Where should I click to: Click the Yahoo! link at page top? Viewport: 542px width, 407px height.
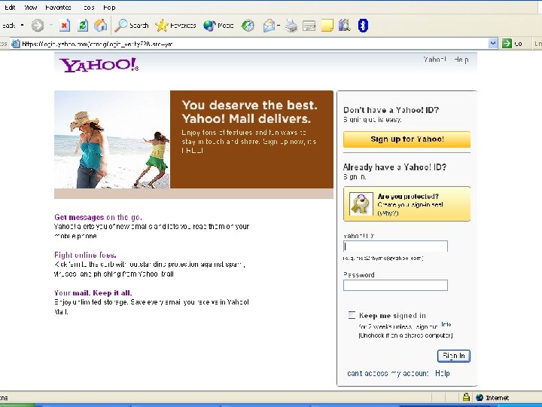[x=435, y=60]
